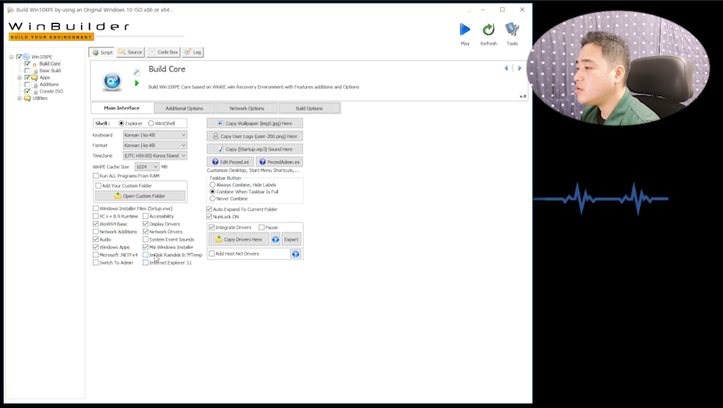This screenshot has width=723, height=408.
Task: Choose Always Combine, Hide Labels option
Action: point(212,184)
